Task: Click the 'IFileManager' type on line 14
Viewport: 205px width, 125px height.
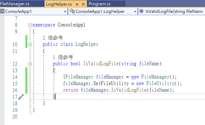Action: pos(78,77)
